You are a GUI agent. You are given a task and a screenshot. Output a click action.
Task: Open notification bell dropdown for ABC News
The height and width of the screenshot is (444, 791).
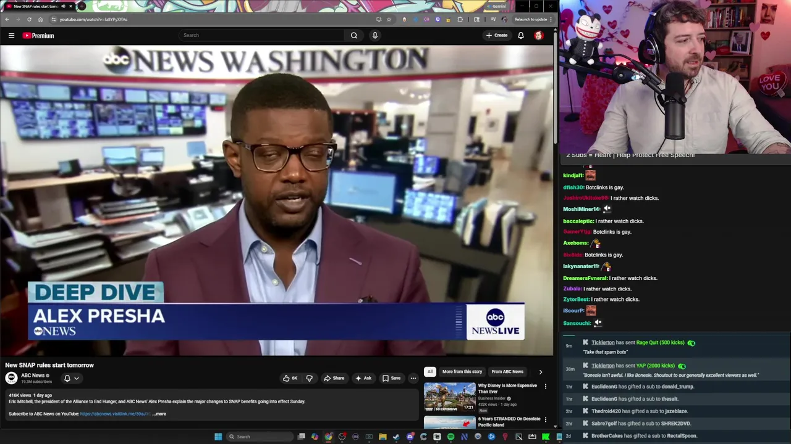tap(72, 378)
